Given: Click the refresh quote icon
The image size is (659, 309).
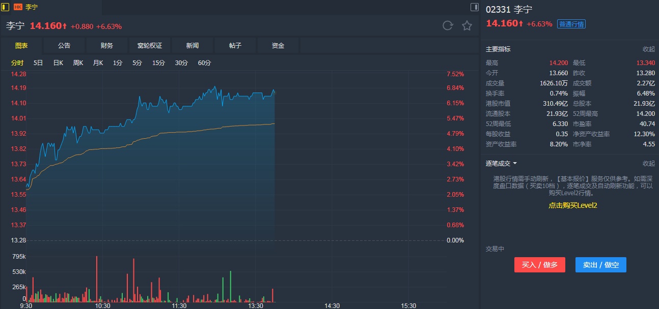Looking at the screenshot, I should tap(448, 26).
